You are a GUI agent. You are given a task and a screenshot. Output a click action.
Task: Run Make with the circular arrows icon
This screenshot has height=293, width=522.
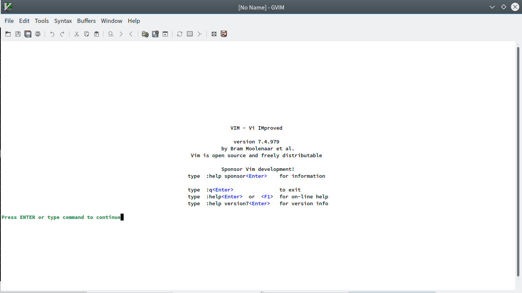coord(180,34)
